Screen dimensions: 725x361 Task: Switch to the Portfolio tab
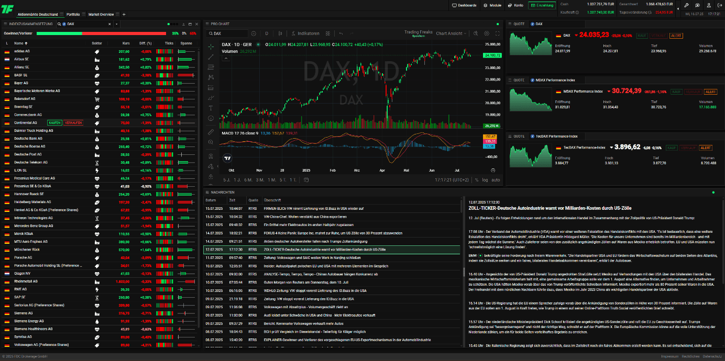point(73,14)
